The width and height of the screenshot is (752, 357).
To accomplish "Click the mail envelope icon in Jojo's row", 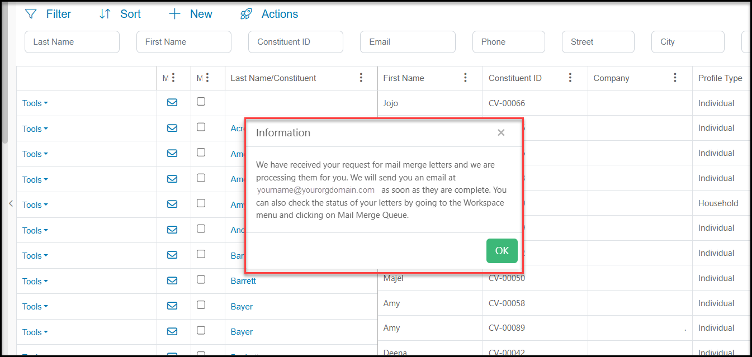I will click(172, 102).
